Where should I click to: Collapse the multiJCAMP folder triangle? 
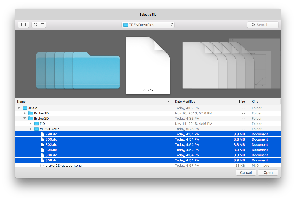click(x=30, y=129)
